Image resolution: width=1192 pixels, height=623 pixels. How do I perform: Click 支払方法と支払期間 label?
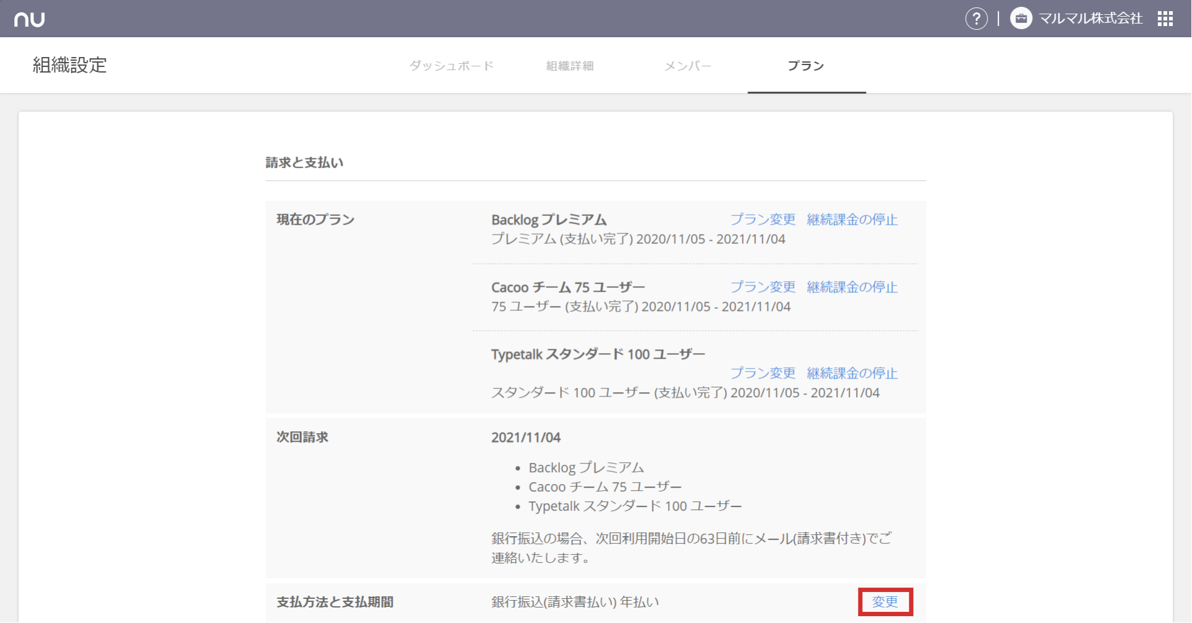335,603
